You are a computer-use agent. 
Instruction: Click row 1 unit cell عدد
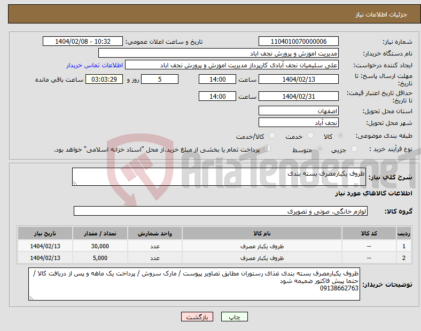[155, 246]
